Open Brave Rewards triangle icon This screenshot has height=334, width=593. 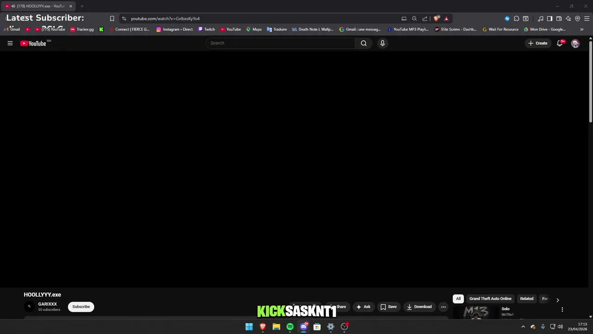point(446,19)
